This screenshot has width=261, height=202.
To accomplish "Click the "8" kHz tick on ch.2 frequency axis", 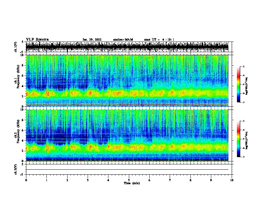I will click(23, 120).
